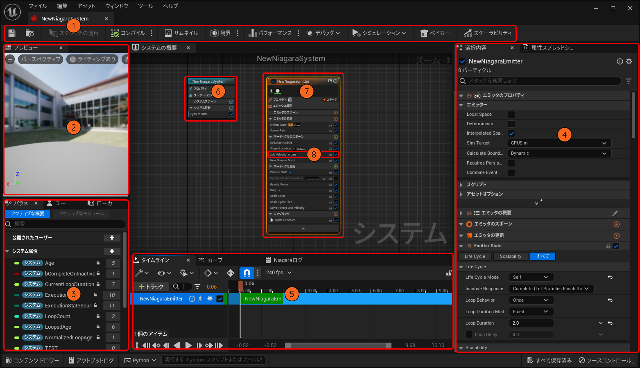Select the Scalability filter button

[511, 257]
